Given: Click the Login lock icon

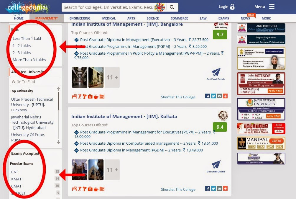Looking at the screenshot, I should coord(232,7).
